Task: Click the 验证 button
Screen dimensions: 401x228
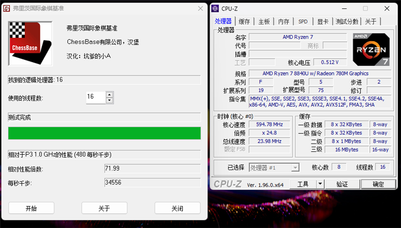Action: (x=342, y=184)
